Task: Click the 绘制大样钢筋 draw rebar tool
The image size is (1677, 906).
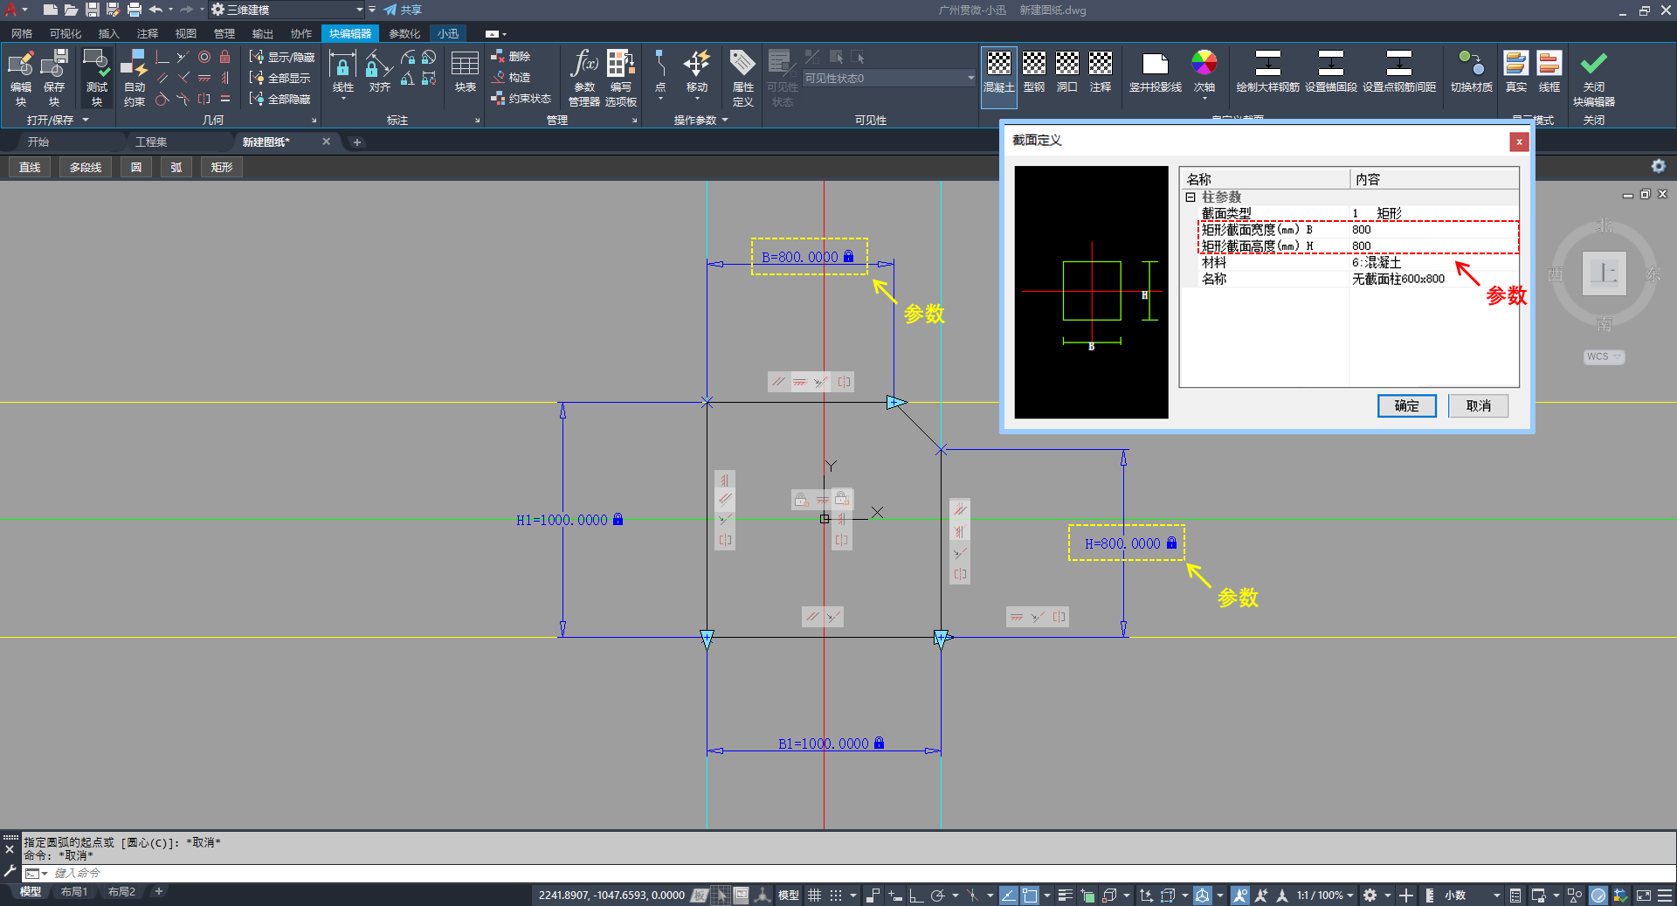Action: 1267,72
